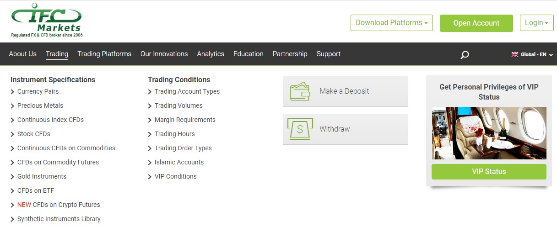The height and width of the screenshot is (227, 557).
Task: Go to Our Innovations menu
Action: tap(164, 54)
